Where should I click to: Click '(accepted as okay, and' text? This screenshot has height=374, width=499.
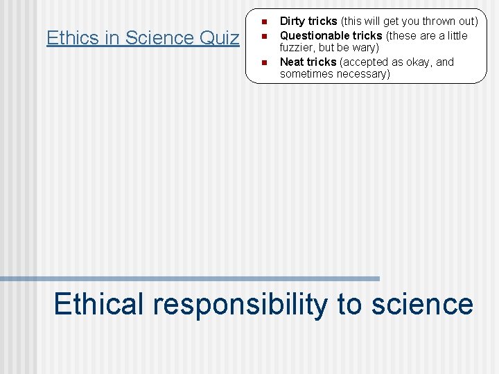[396, 62]
